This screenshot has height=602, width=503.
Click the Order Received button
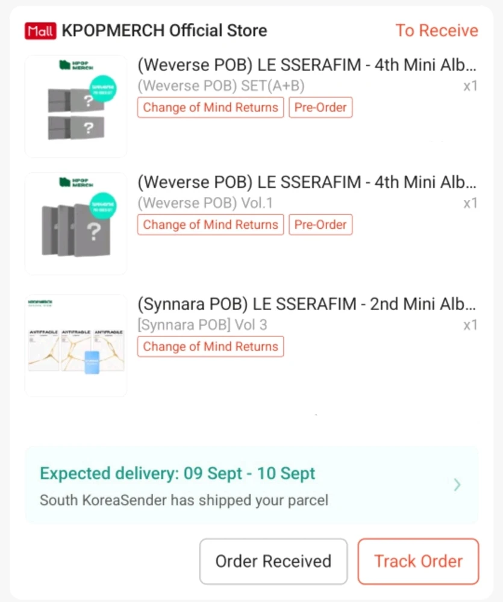pyautogui.click(x=273, y=561)
